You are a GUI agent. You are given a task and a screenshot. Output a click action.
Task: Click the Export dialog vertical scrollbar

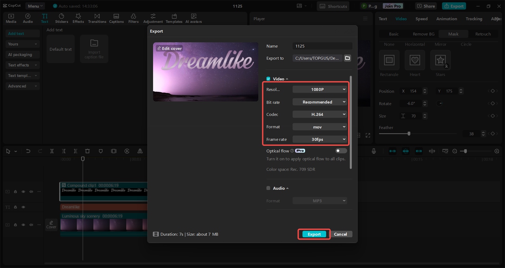350,122
